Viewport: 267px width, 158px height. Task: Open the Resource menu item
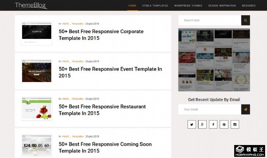(x=249, y=6)
